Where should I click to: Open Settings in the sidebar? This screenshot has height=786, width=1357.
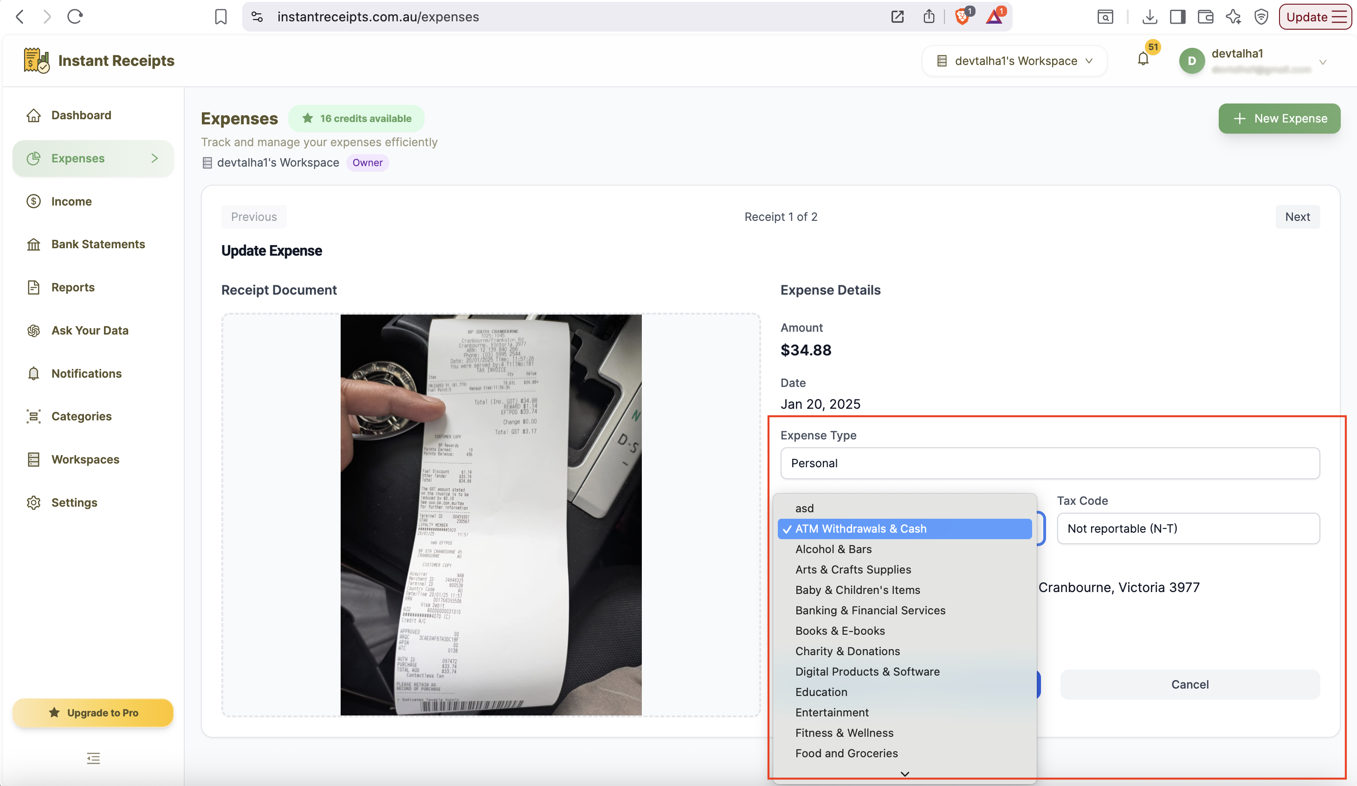(93, 503)
